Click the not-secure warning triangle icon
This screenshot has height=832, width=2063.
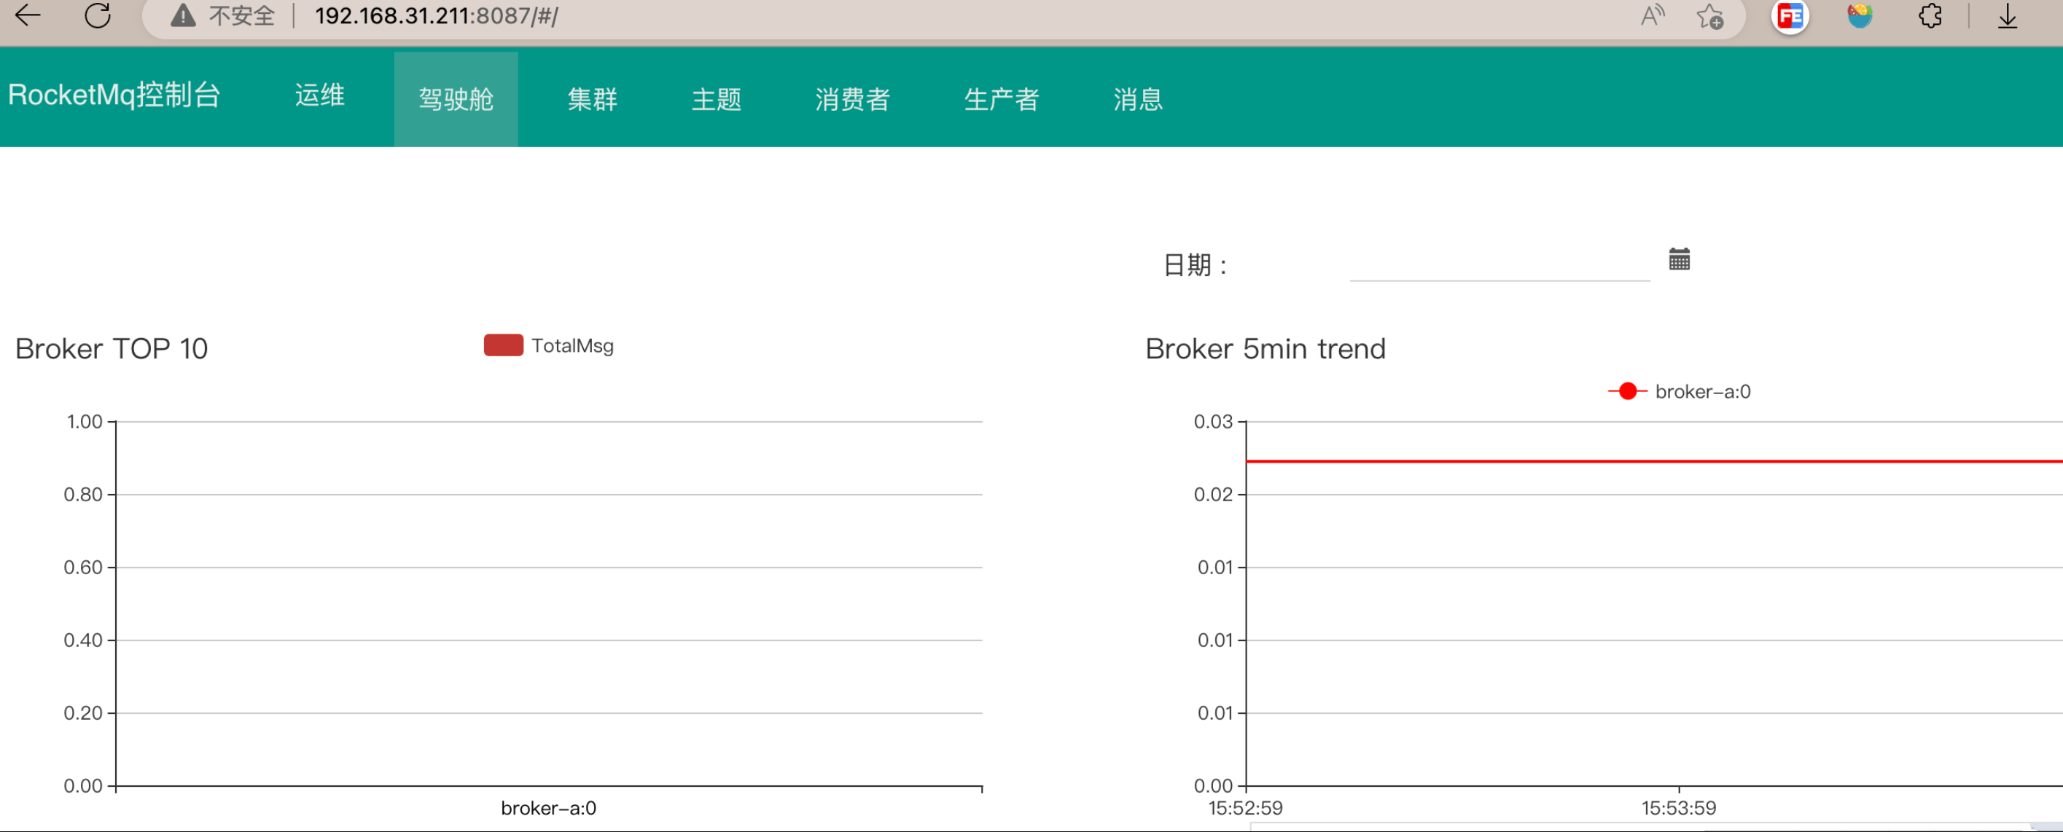184,15
